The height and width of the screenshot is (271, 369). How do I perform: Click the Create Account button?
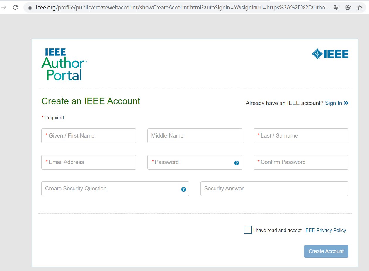pyautogui.click(x=326, y=251)
